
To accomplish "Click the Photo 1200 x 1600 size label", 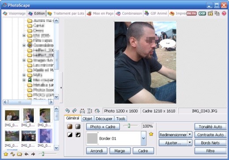I will pyautogui.click(x=121, y=111).
